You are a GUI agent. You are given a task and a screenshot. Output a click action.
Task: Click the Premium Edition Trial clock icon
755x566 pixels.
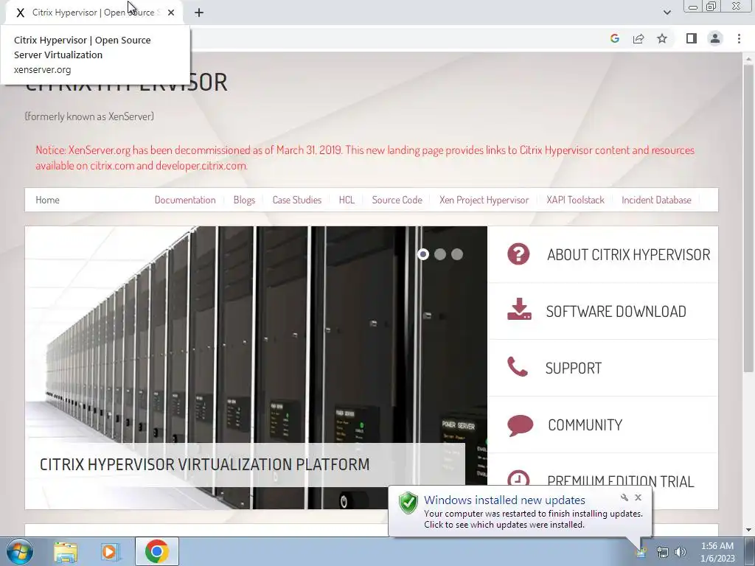(518, 478)
